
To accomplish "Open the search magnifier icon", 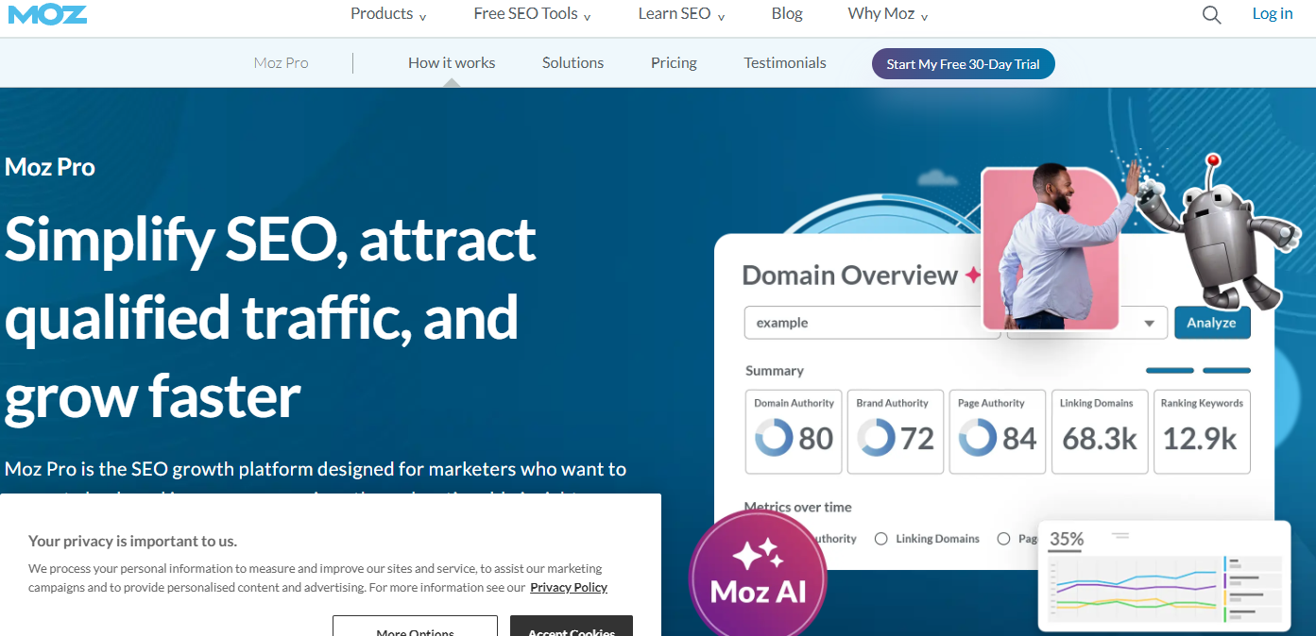I will (x=1212, y=14).
